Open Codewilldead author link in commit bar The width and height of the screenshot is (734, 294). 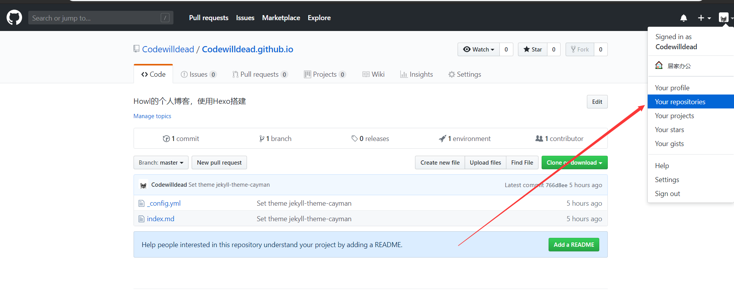pyautogui.click(x=169, y=185)
